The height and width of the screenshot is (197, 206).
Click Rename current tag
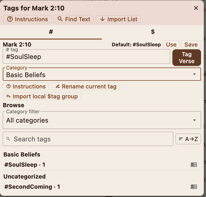click(x=86, y=87)
